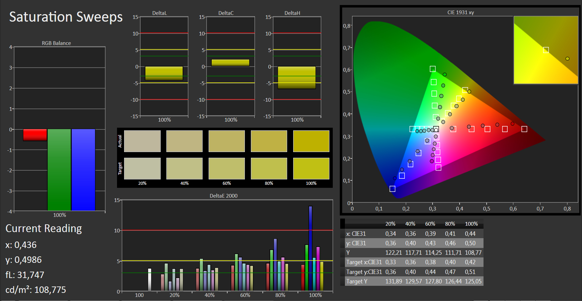Click the Target 60% swatch
Screen dimensions: 582x301
227,169
